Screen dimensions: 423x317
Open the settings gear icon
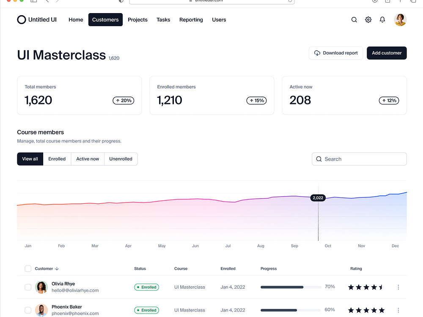368,19
